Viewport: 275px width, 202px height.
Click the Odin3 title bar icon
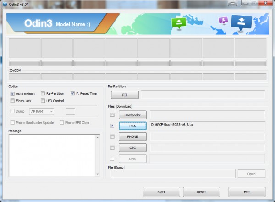4,4
